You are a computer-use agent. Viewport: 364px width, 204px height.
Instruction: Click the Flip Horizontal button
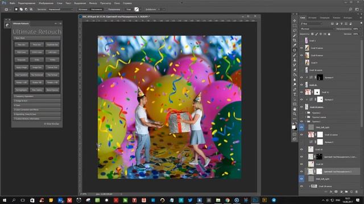click(37, 75)
